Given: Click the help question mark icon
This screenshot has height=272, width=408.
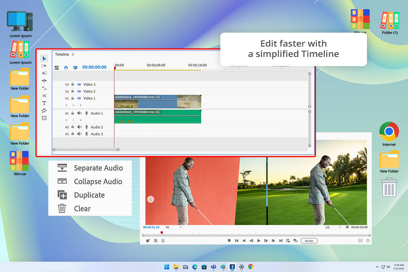Looking at the screenshot, I should (x=368, y=241).
